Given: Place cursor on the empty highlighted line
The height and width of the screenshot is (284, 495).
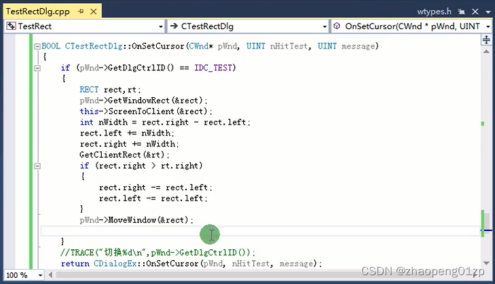Looking at the screenshot, I should 261,231.
